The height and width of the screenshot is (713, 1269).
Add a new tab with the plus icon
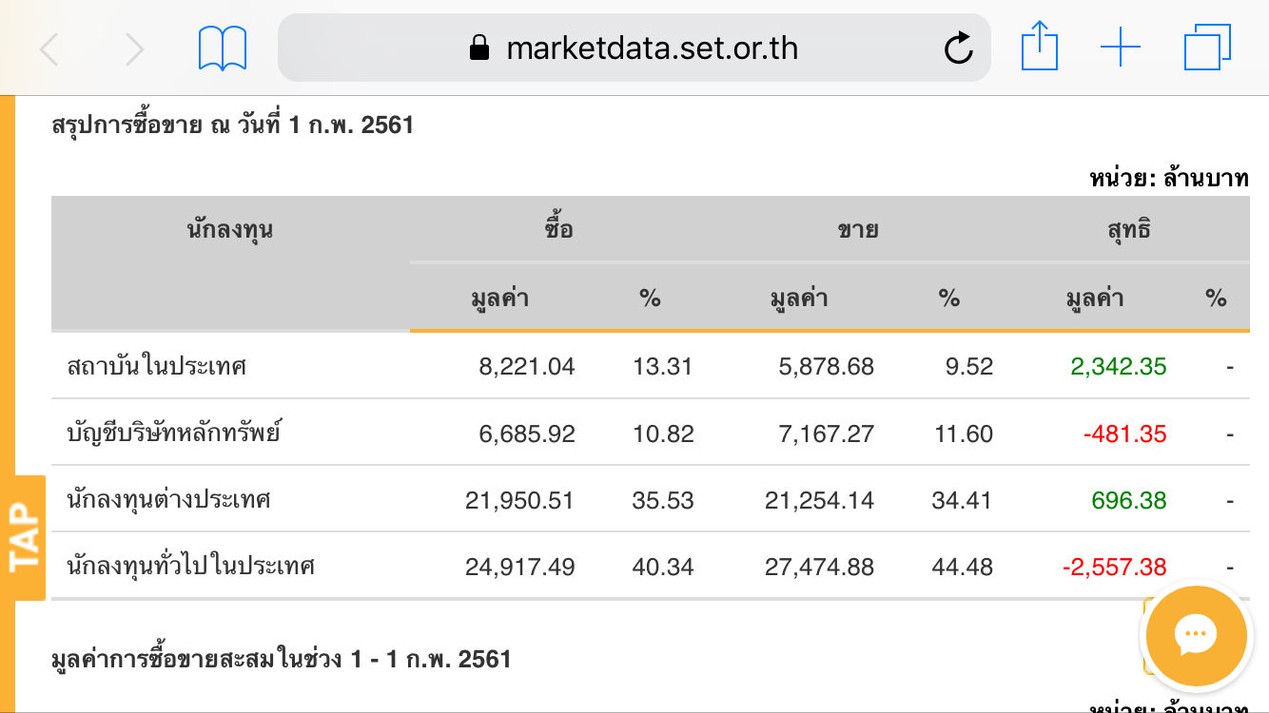pos(1120,48)
